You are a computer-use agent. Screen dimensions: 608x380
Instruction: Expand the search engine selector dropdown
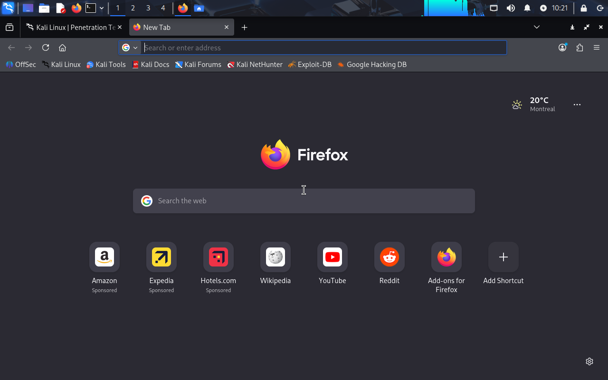tap(130, 47)
